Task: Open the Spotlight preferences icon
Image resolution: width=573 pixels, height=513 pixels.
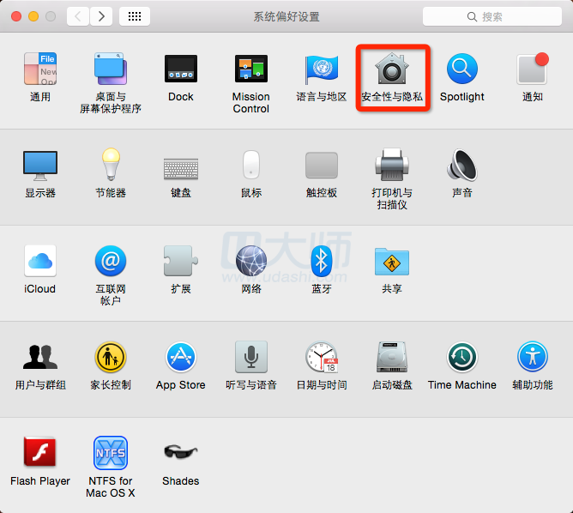Action: (x=462, y=69)
